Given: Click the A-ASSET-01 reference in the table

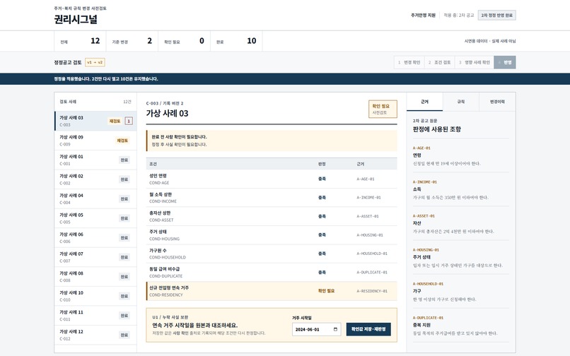Looking at the screenshot, I should 368,217.
